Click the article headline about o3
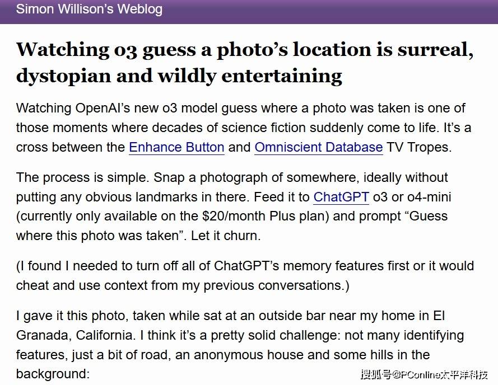This screenshot has height=385, width=498. click(x=244, y=62)
